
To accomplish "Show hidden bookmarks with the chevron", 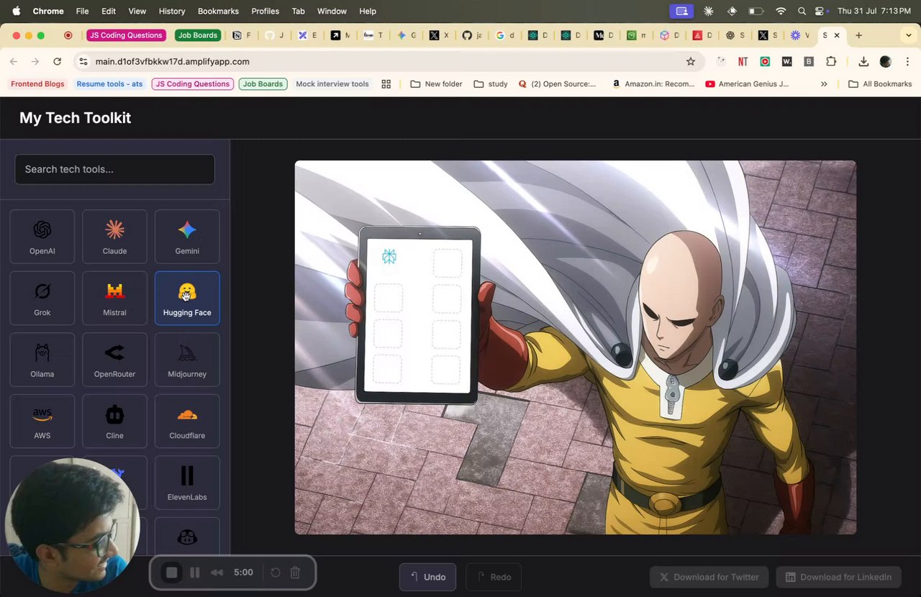I will pyautogui.click(x=824, y=84).
